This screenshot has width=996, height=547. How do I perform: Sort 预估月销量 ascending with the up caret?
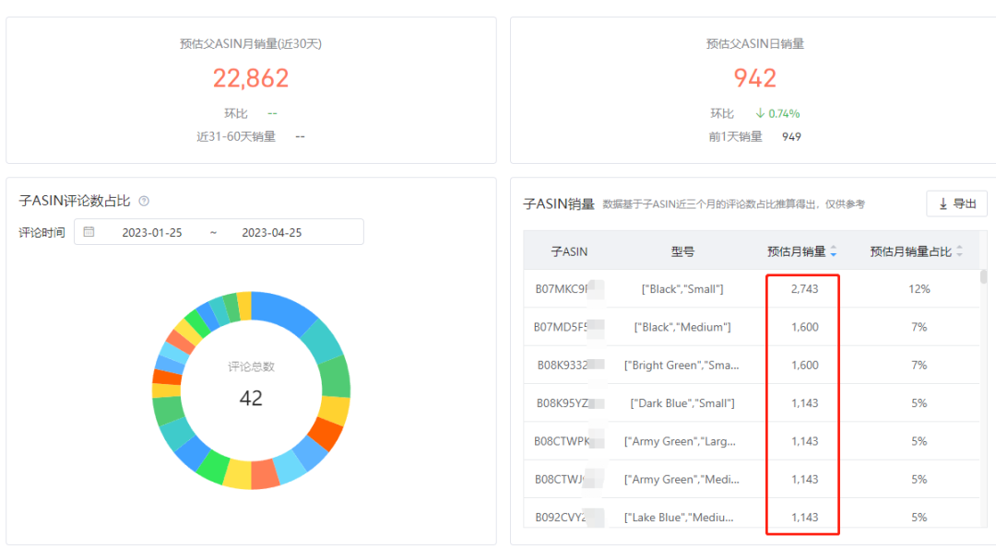click(833, 246)
